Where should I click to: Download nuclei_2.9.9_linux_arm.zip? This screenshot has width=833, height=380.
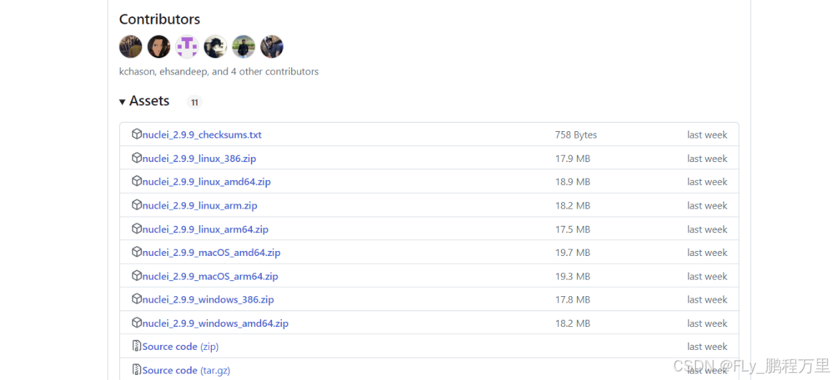pyautogui.click(x=199, y=205)
